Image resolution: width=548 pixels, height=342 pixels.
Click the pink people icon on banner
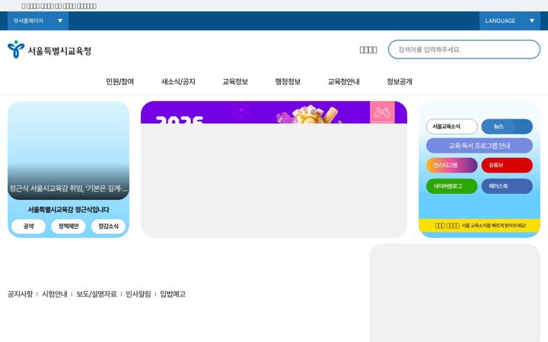382,112
